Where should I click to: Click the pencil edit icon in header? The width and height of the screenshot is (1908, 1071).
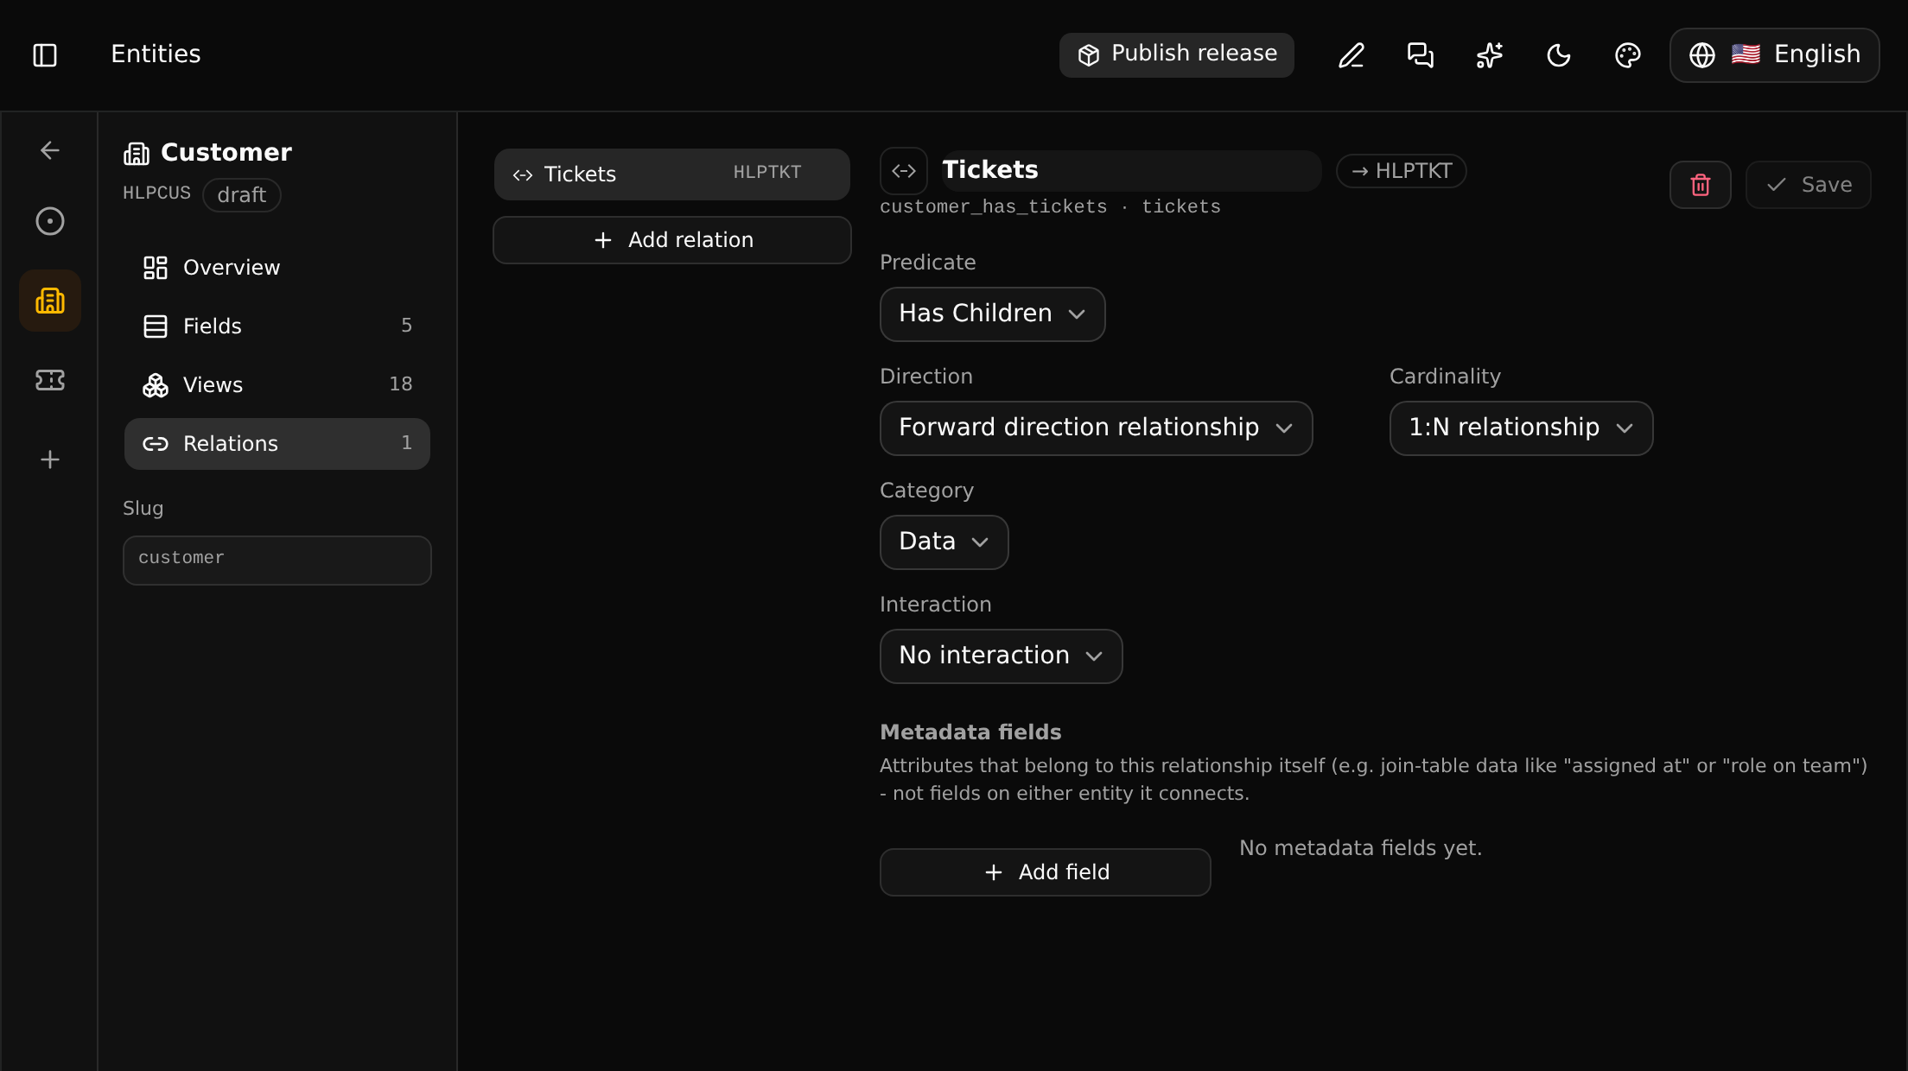tap(1351, 55)
